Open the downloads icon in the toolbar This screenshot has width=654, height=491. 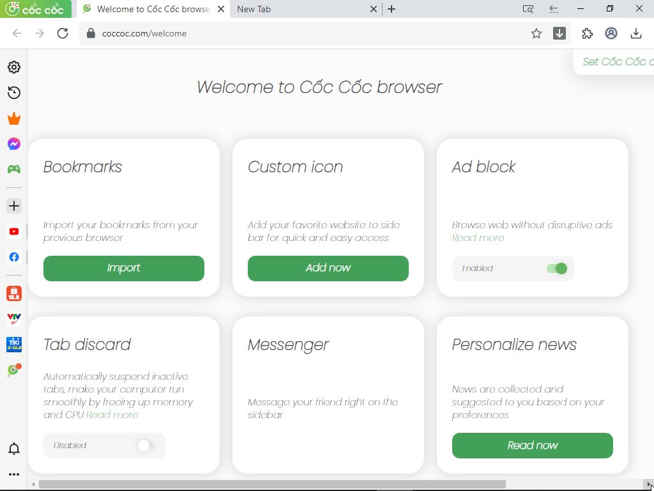pyautogui.click(x=635, y=33)
